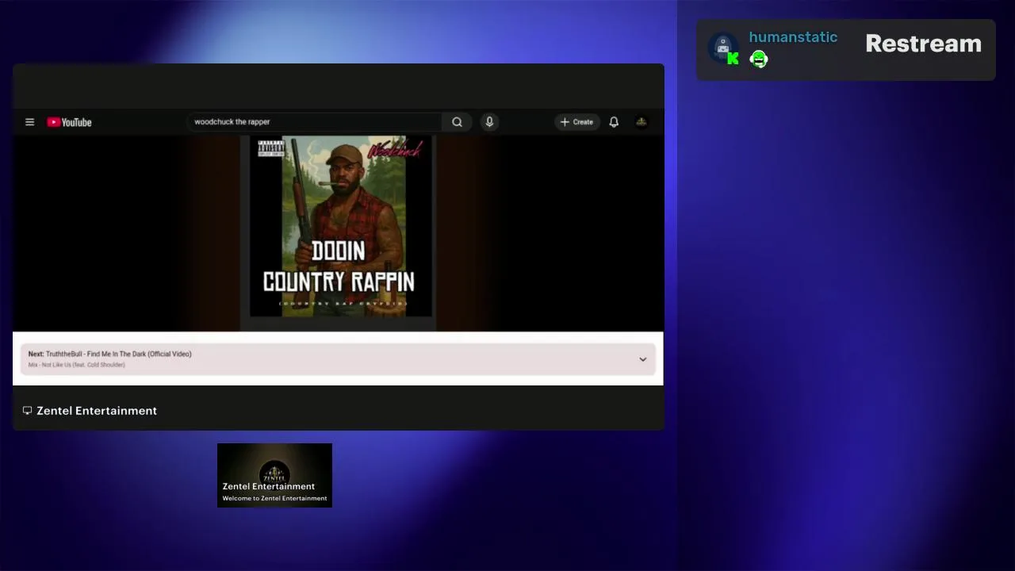The width and height of the screenshot is (1015, 571).
Task: Select the Zentel Entertainment welcome thumbnail
Action: click(x=274, y=475)
